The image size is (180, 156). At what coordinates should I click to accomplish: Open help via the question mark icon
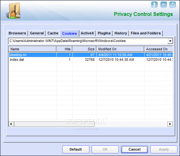tap(154, 5)
